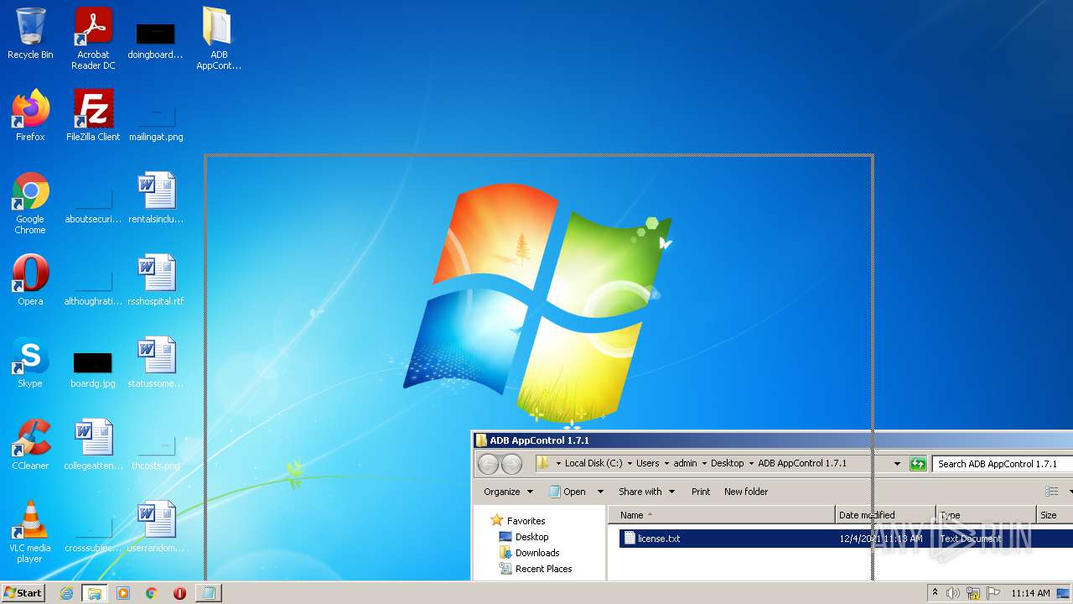Image resolution: width=1073 pixels, height=604 pixels.
Task: Select rsshospital.rtf on the desktop
Action: 156,280
